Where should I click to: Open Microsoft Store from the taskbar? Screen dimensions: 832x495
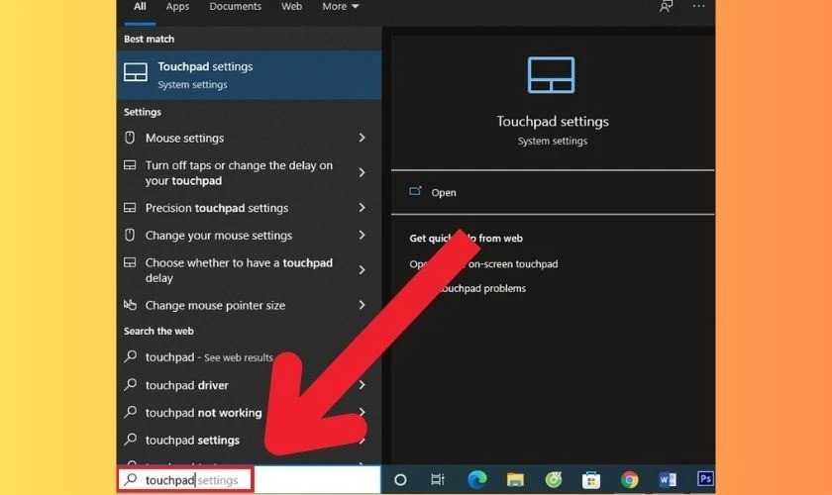coord(591,480)
